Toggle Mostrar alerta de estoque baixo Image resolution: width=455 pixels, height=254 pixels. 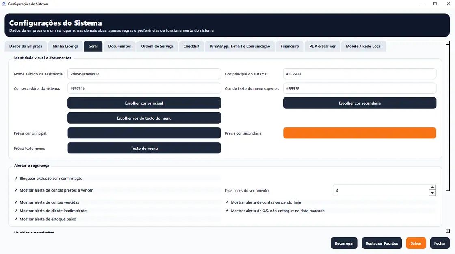(x=45, y=219)
